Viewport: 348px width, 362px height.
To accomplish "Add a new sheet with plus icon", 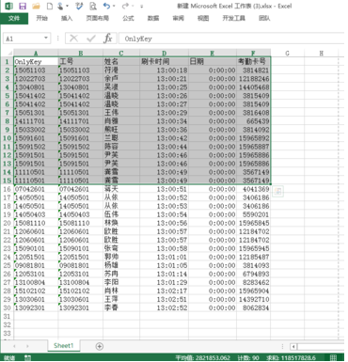I will click(x=100, y=346).
